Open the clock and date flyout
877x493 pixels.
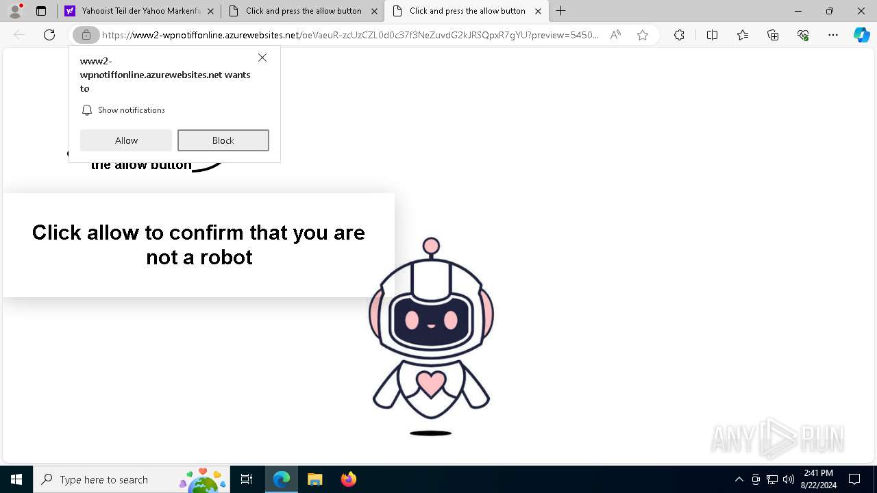tap(819, 479)
